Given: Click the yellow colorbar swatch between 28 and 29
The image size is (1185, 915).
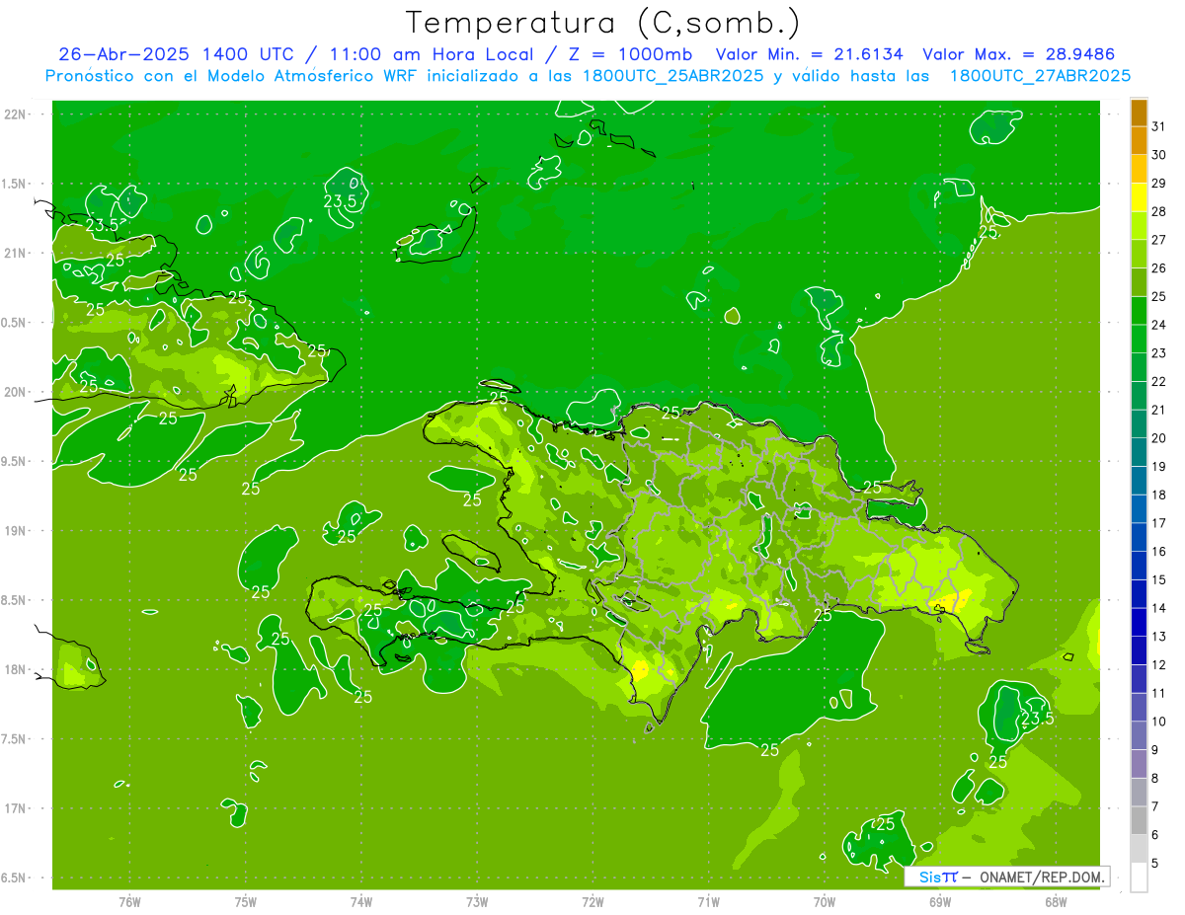Looking at the screenshot, I should (1139, 197).
